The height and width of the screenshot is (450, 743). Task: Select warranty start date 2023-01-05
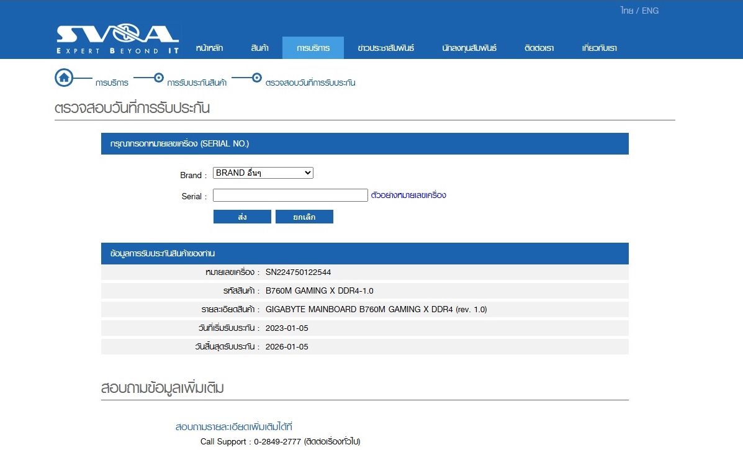pos(287,328)
